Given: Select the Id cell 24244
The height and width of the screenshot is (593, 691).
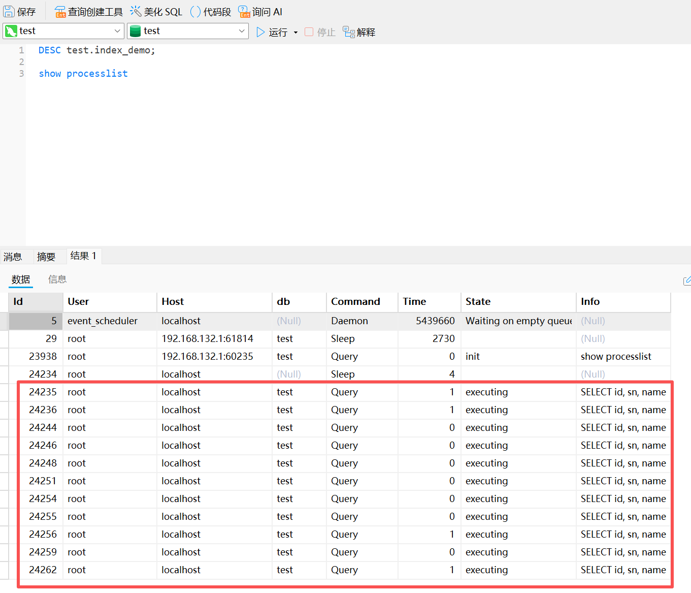Looking at the screenshot, I should click(x=36, y=428).
